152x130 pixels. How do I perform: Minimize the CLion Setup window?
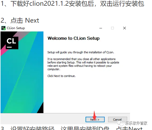coord(101,28)
